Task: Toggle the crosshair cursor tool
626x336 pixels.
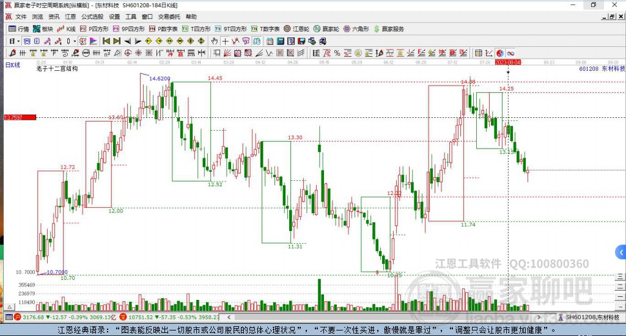Action: pos(225,41)
